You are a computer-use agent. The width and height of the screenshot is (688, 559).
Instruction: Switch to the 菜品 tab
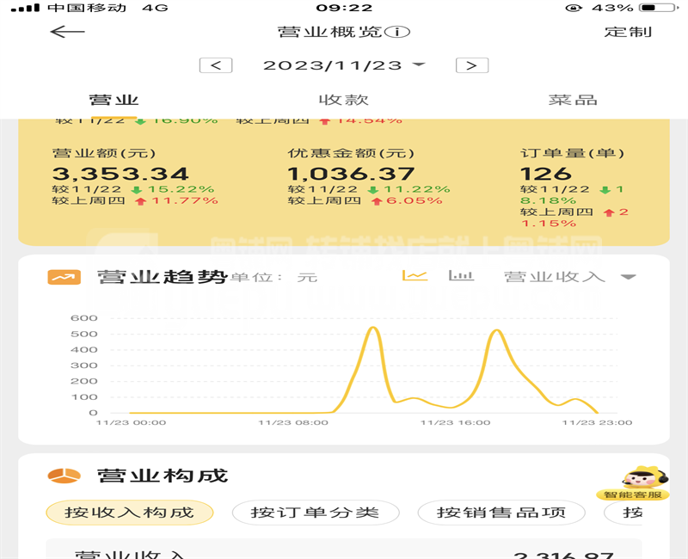point(573,100)
